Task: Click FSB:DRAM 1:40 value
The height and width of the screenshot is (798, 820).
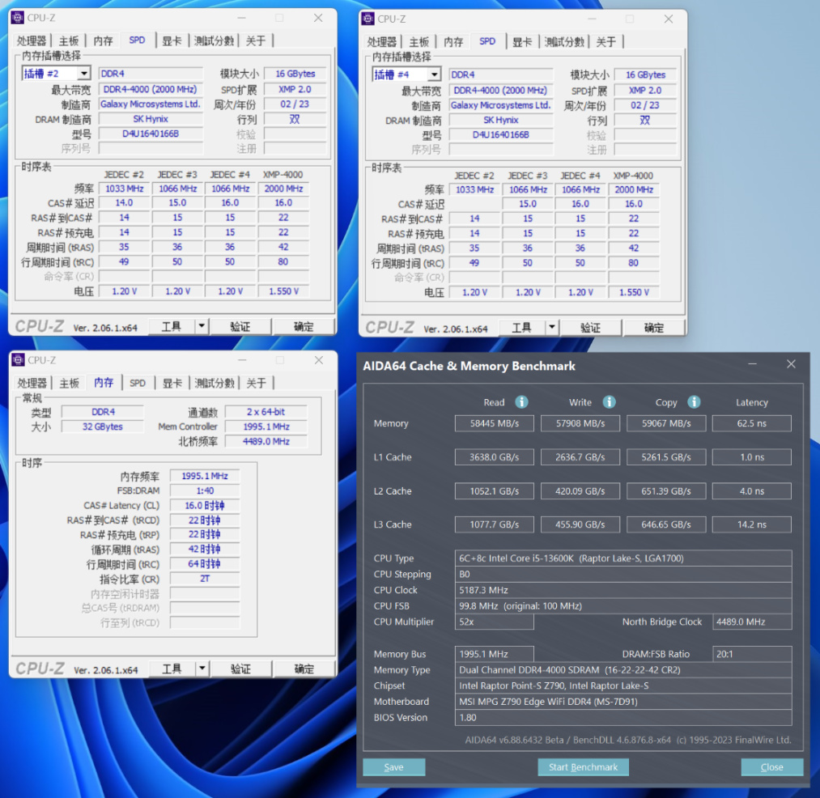Action: (x=205, y=490)
